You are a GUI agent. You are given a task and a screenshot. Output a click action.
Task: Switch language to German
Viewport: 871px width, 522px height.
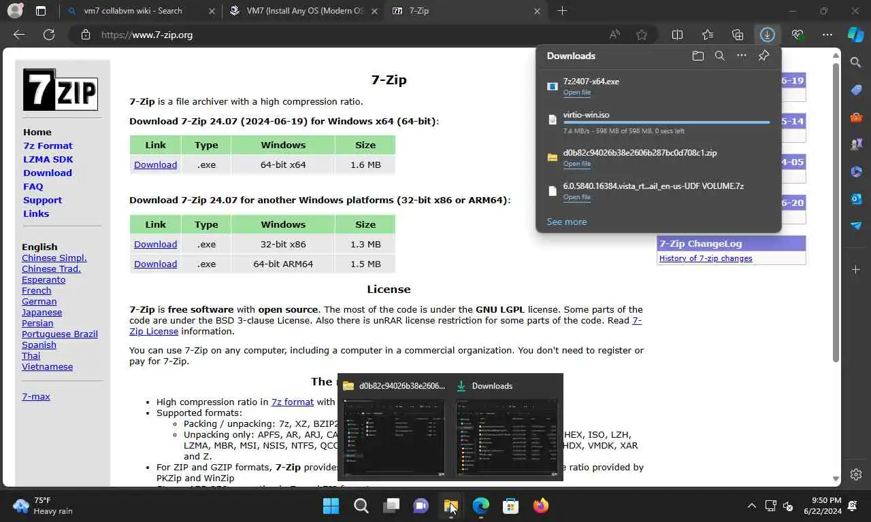point(39,301)
